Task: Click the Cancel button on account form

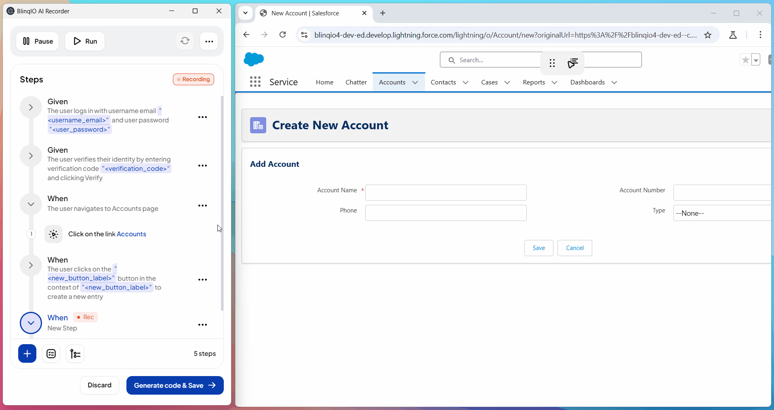Action: (x=574, y=248)
